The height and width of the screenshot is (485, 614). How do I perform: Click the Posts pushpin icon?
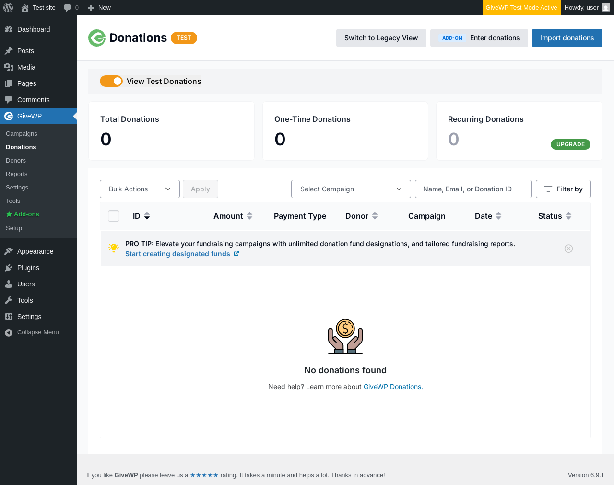tap(9, 51)
